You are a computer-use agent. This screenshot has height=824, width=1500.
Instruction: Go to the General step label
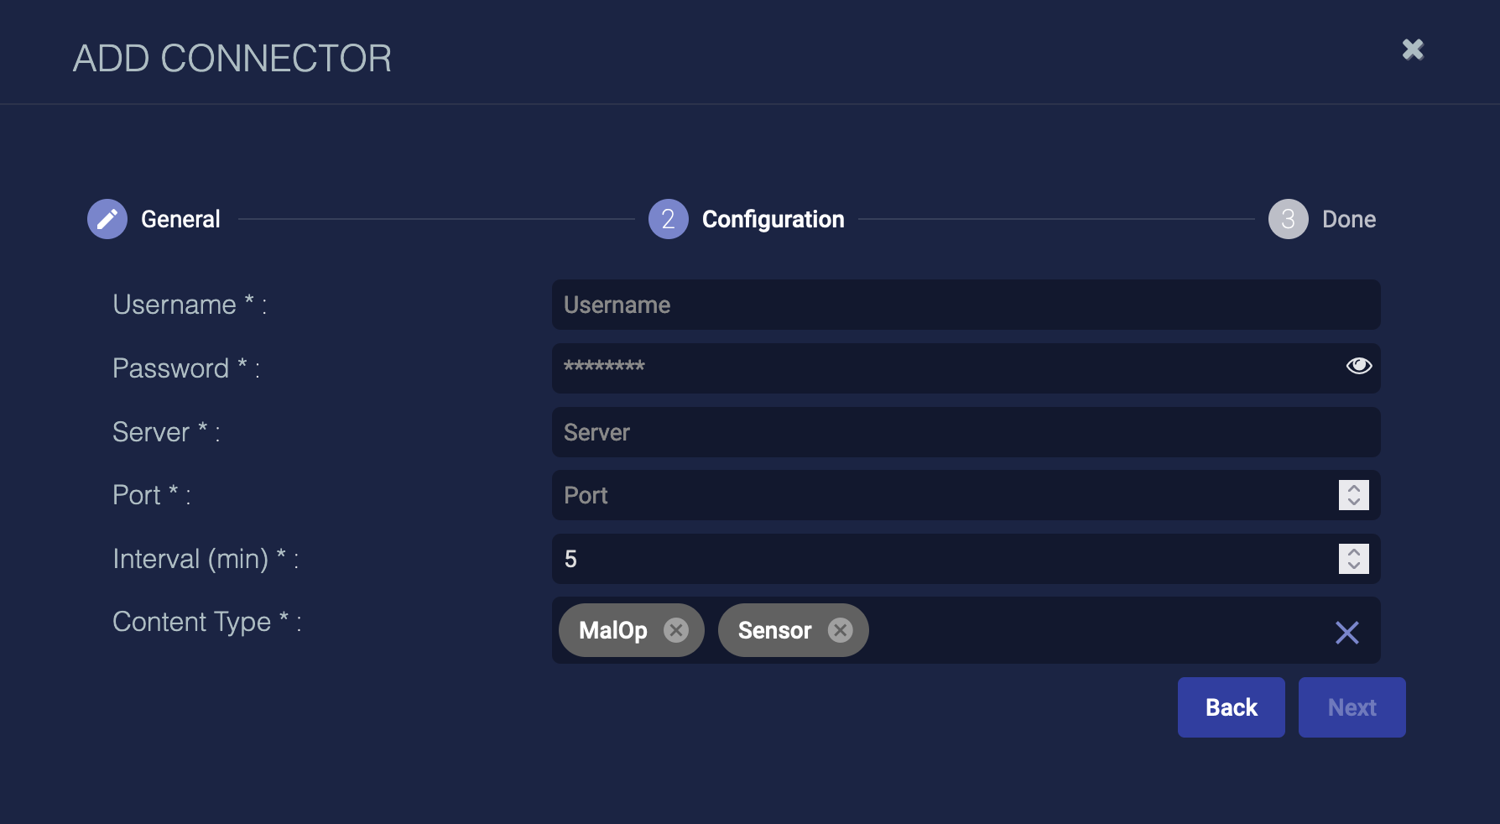[180, 219]
